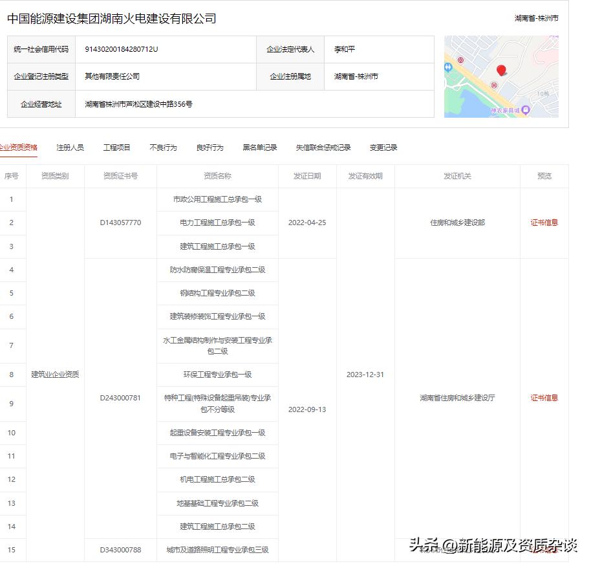The height and width of the screenshot is (566, 591).
Task: Open the 工程项目 tab
Action: [x=116, y=147]
